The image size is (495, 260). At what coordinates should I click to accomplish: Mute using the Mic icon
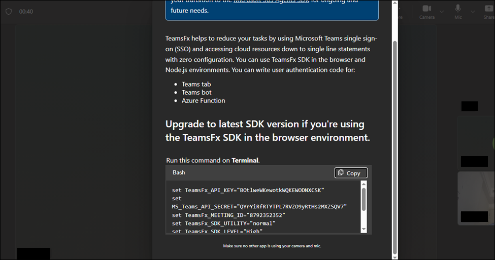click(458, 9)
